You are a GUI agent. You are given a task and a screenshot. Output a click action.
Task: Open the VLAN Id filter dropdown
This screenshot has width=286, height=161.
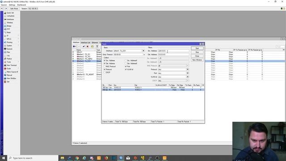click(188, 77)
